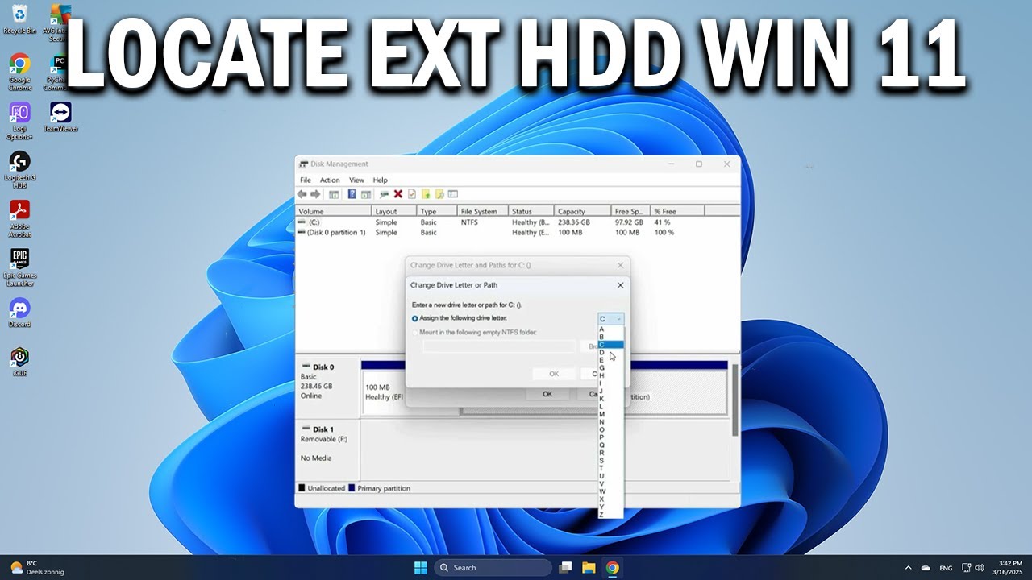Viewport: 1032px width, 580px height.
Task: Click the Volume column header
Action: [334, 211]
